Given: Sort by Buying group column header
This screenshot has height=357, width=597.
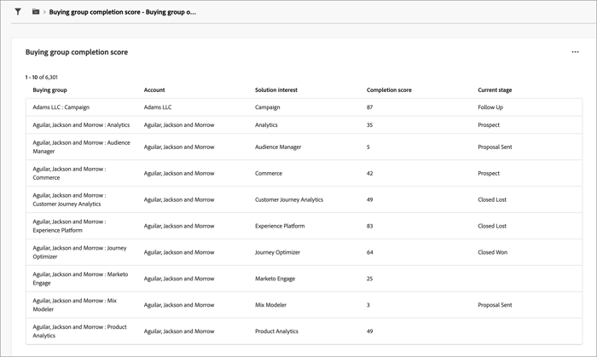Looking at the screenshot, I should 49,89.
